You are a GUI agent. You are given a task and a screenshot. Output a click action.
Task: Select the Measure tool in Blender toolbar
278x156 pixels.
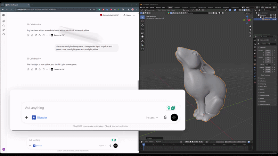[142, 45]
